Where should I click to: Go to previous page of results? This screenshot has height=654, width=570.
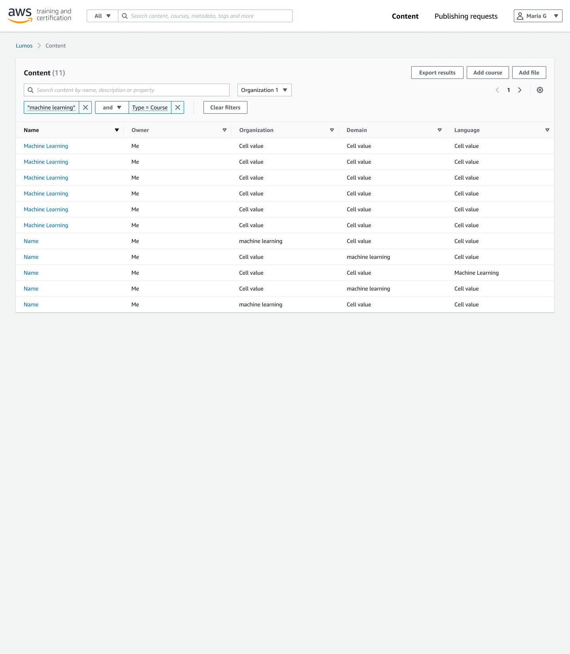tap(498, 90)
